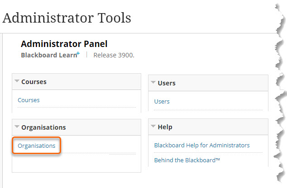This screenshot has width=287, height=188.
Task: Click the Release 3900 text
Action: [x=114, y=55]
